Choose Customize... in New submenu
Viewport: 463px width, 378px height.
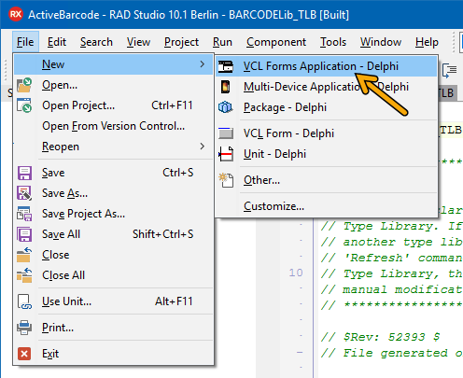pos(327,206)
